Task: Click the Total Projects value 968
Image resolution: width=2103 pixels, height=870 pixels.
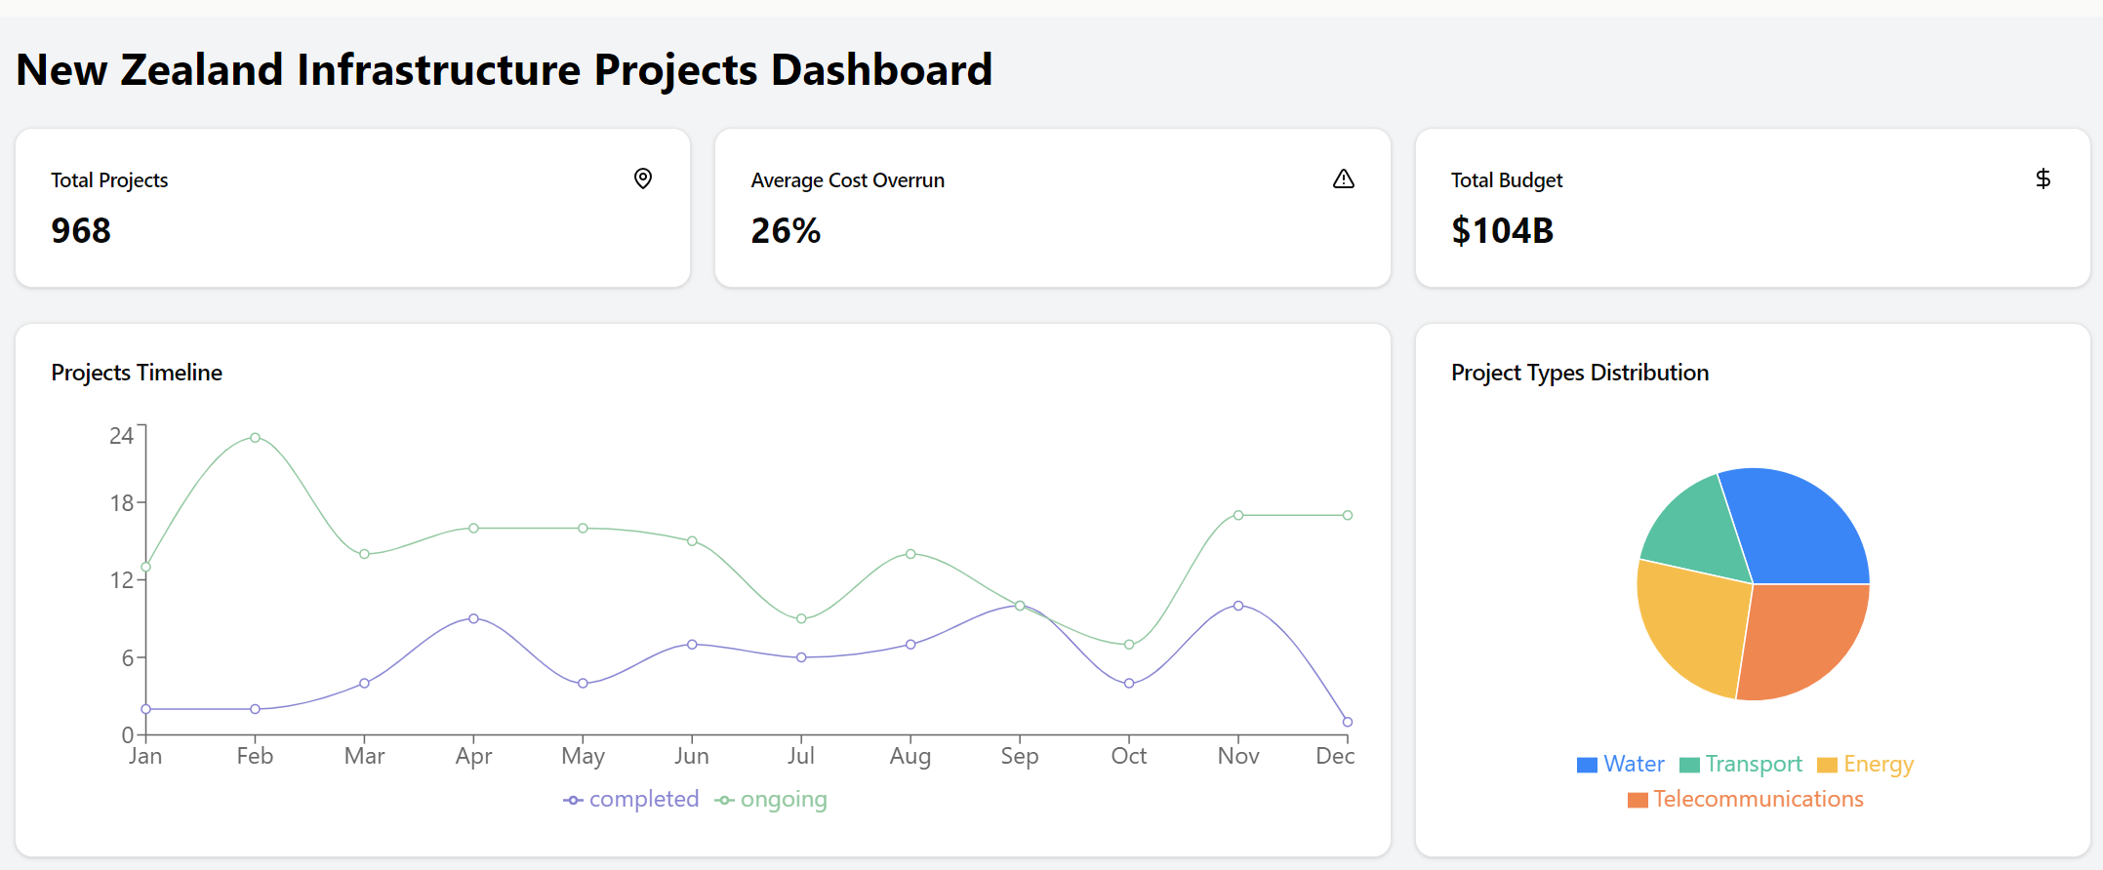Action: (x=81, y=231)
